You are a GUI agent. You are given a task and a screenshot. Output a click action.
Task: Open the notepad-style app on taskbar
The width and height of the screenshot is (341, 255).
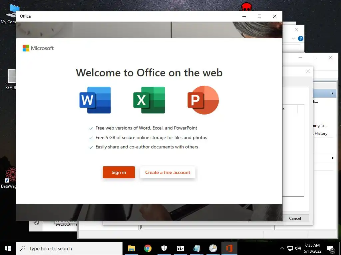click(x=196, y=248)
